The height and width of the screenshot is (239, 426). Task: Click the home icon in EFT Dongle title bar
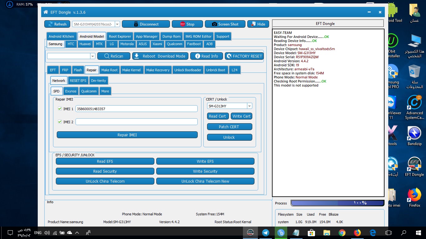(46, 12)
